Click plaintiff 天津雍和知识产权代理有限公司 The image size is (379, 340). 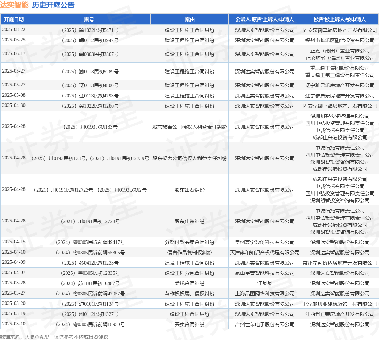[x=265, y=253]
